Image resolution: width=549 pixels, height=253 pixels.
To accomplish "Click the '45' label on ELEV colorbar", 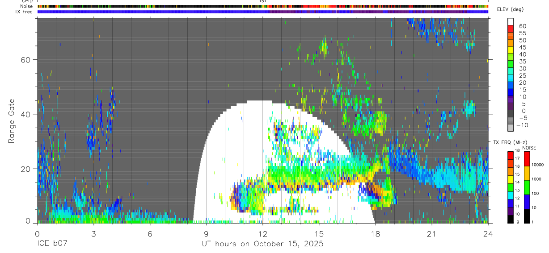I will pyautogui.click(x=522, y=47).
